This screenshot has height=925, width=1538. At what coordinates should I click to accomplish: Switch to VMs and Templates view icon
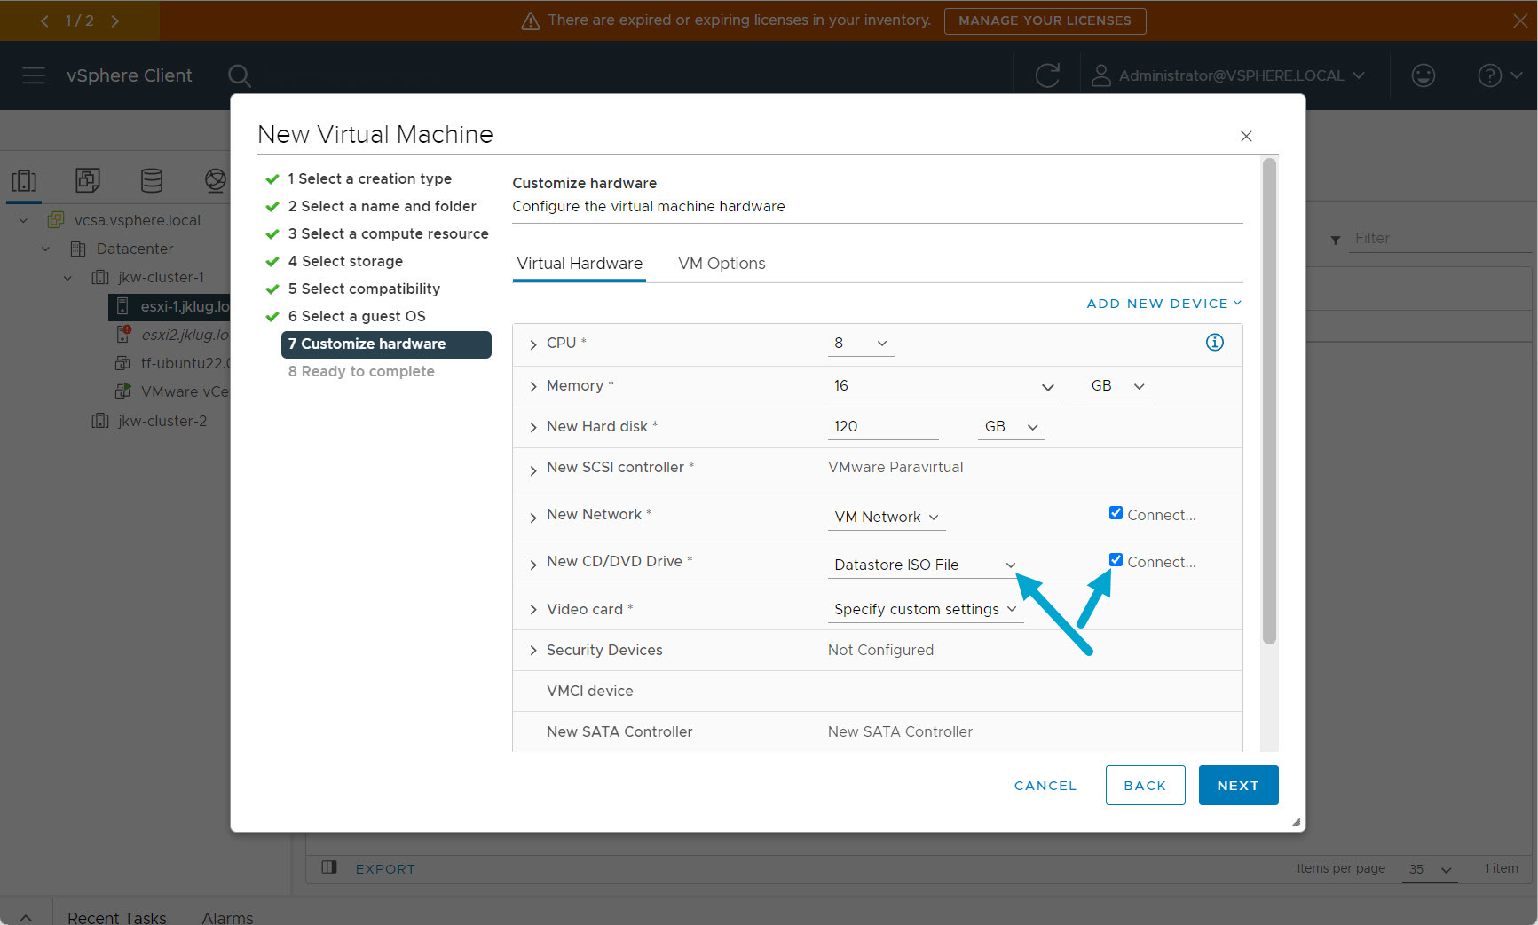tap(88, 181)
